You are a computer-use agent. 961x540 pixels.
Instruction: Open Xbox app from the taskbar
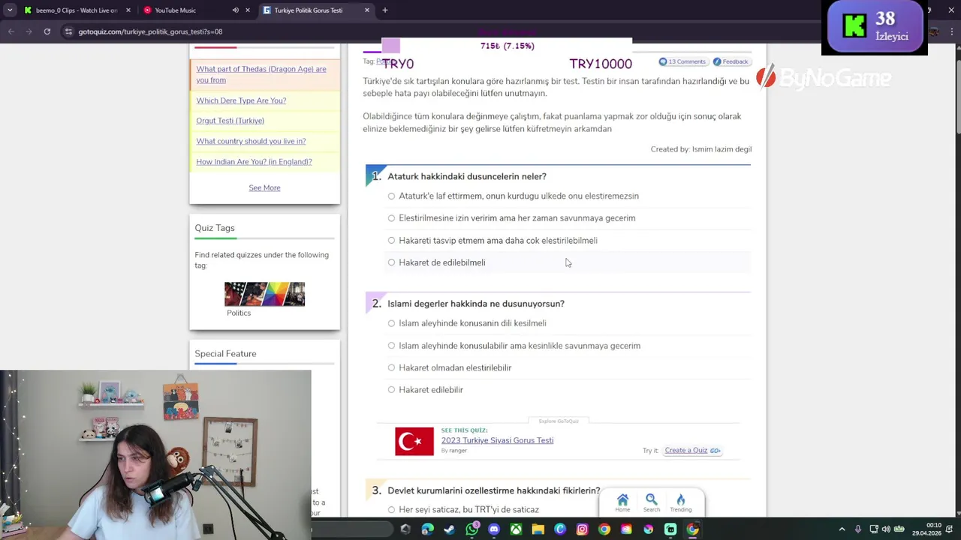[516, 529]
